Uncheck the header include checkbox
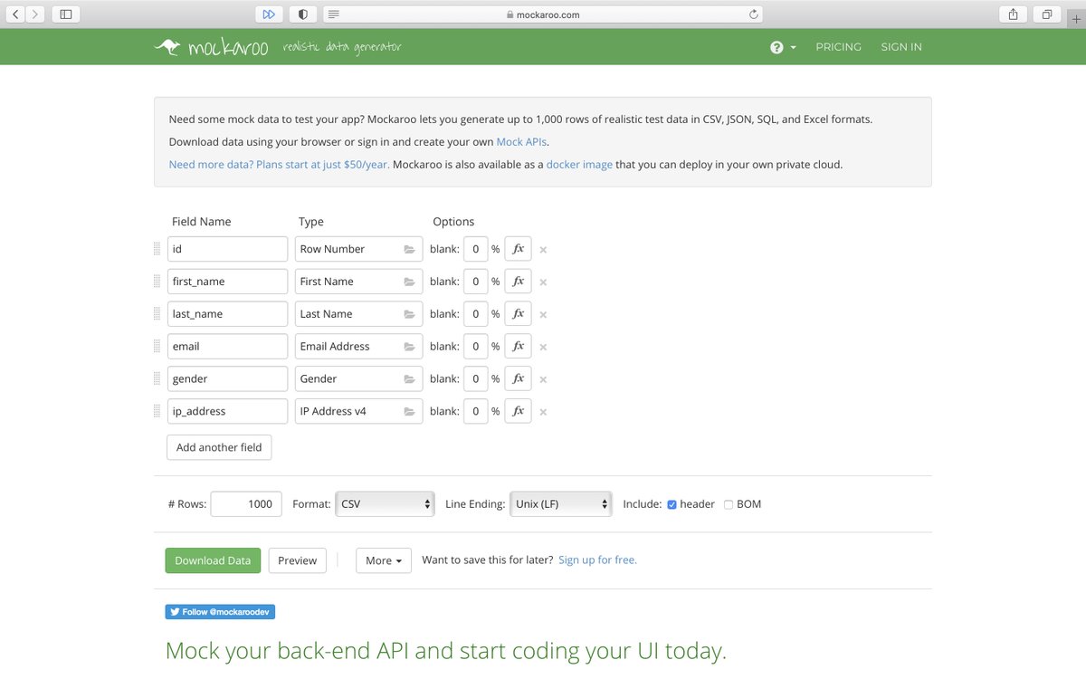The width and height of the screenshot is (1086, 679). (672, 504)
